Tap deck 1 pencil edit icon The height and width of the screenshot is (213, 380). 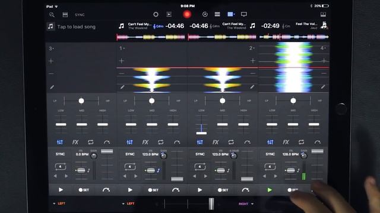[122, 87]
